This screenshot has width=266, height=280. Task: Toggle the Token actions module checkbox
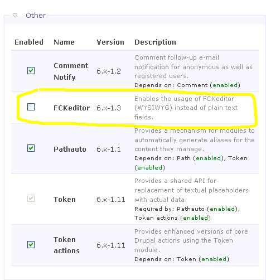pos(31,244)
